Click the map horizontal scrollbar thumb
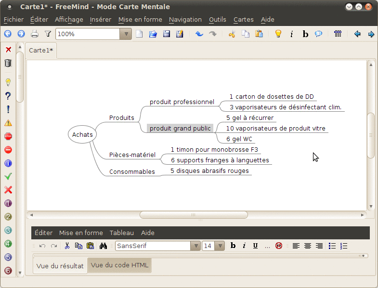 [194, 215]
